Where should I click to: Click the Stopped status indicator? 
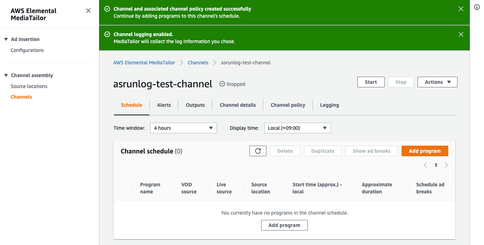[232, 84]
